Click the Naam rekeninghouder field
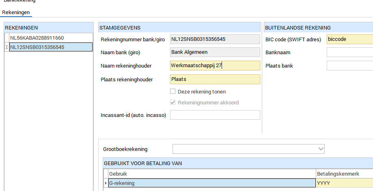 pos(215,66)
